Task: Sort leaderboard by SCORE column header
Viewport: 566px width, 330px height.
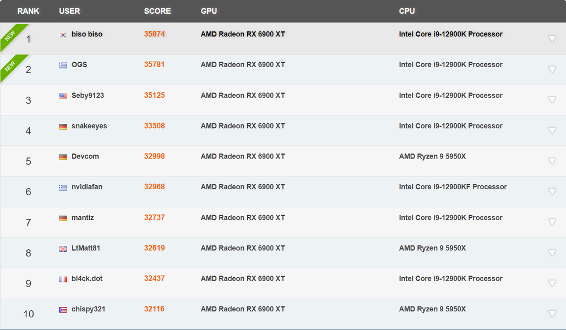Action: coord(157,11)
